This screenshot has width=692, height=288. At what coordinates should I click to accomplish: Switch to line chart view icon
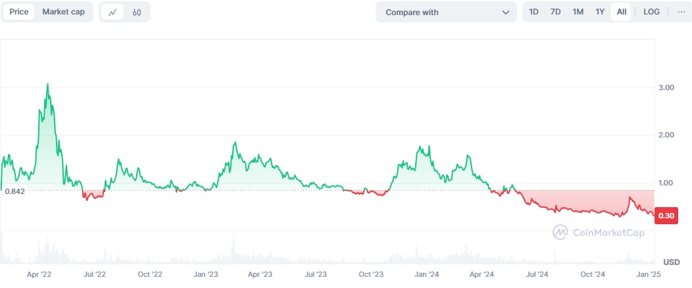112,12
